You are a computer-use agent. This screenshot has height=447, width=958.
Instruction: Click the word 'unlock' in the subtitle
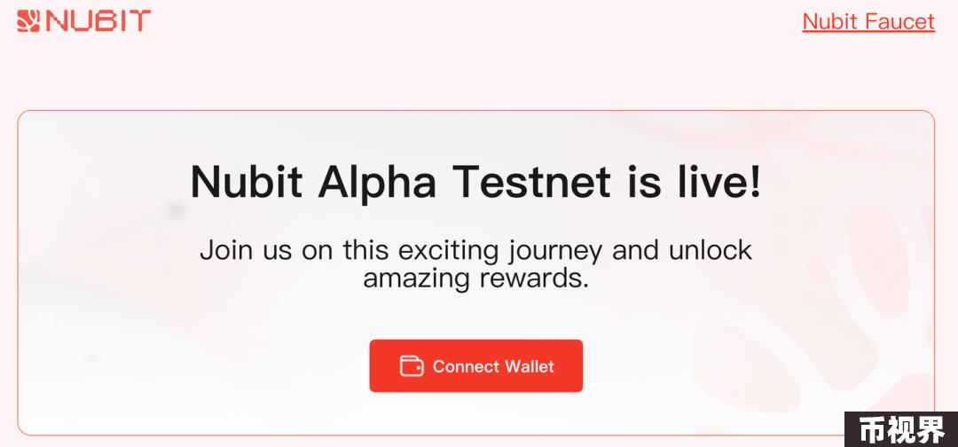click(x=710, y=250)
